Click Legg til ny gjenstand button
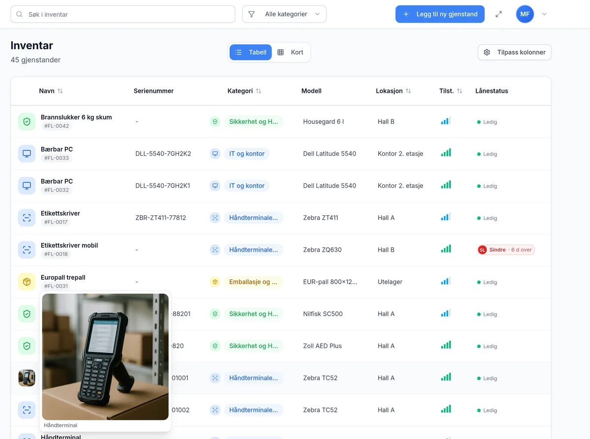This screenshot has height=439, width=590. (x=440, y=14)
